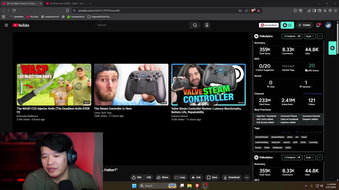Image resolution: width=339 pixels, height=190 pixels.
Task: Open File Explorer from the taskbar
Action: [x=189, y=186]
